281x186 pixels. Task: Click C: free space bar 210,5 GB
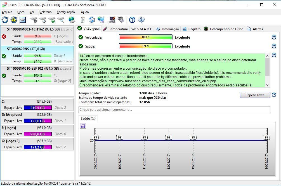point(38,108)
